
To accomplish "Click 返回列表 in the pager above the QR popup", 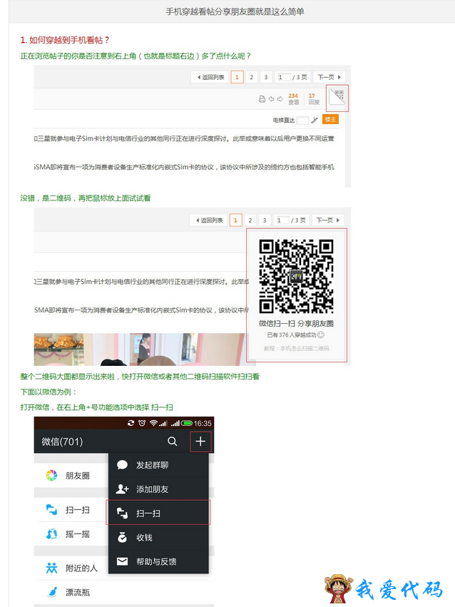I will (x=209, y=220).
